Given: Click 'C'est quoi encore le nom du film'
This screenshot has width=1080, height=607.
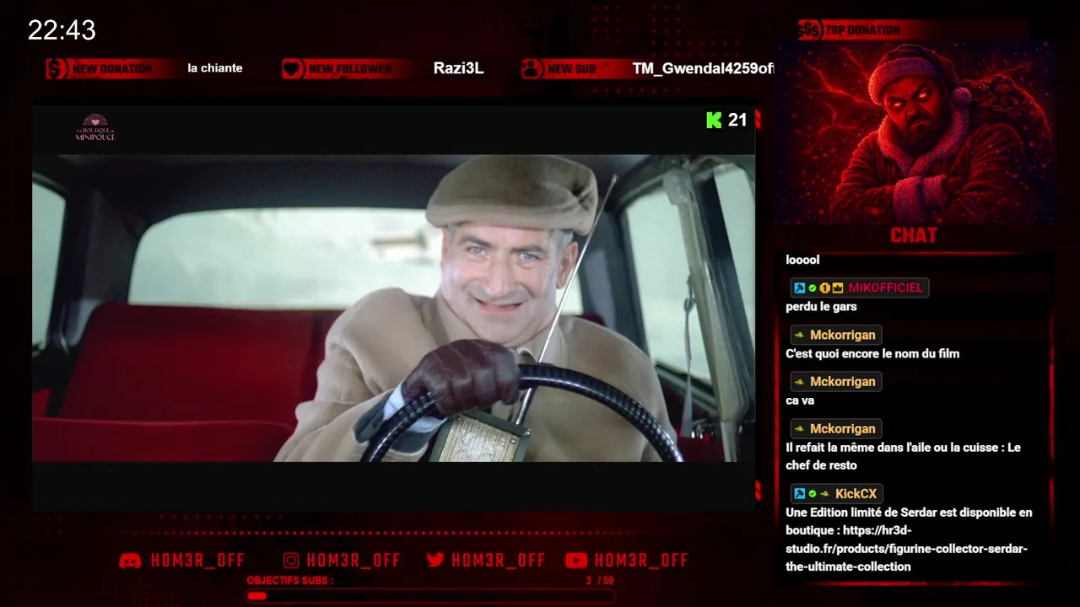Looking at the screenshot, I should pos(872,354).
